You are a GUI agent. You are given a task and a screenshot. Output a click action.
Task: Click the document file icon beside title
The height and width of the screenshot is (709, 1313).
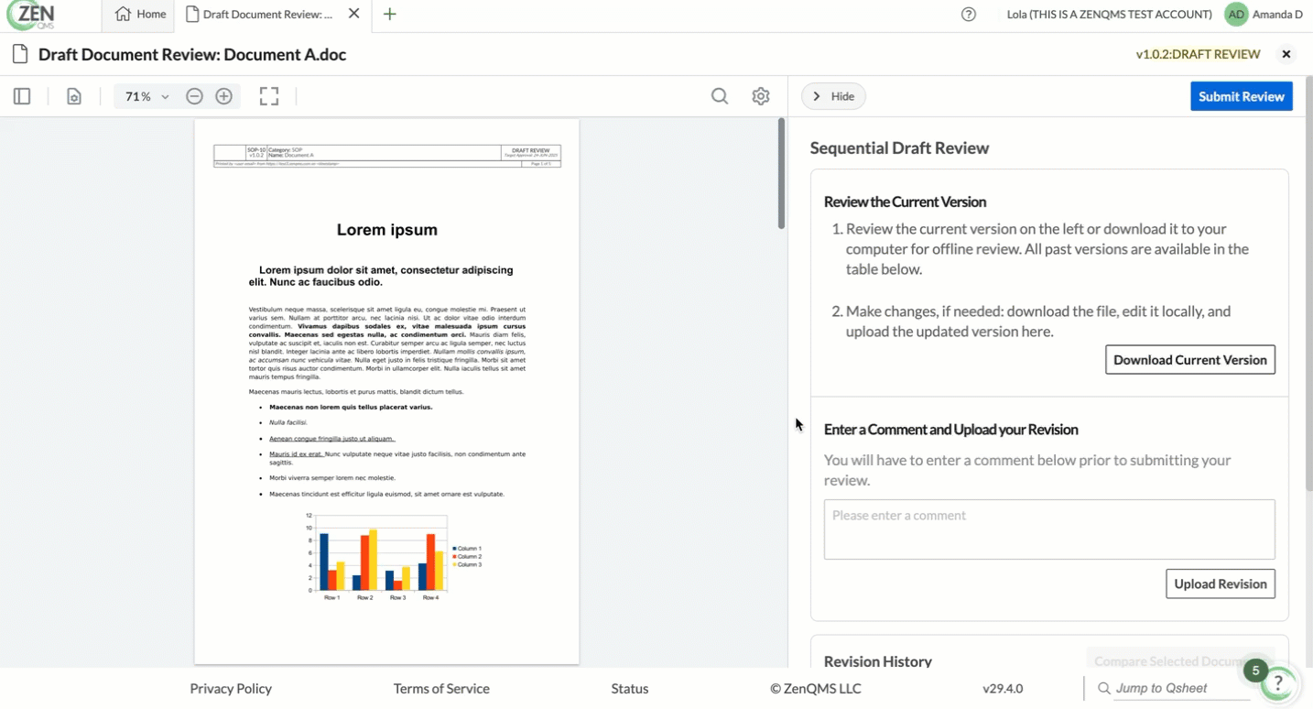pos(19,54)
